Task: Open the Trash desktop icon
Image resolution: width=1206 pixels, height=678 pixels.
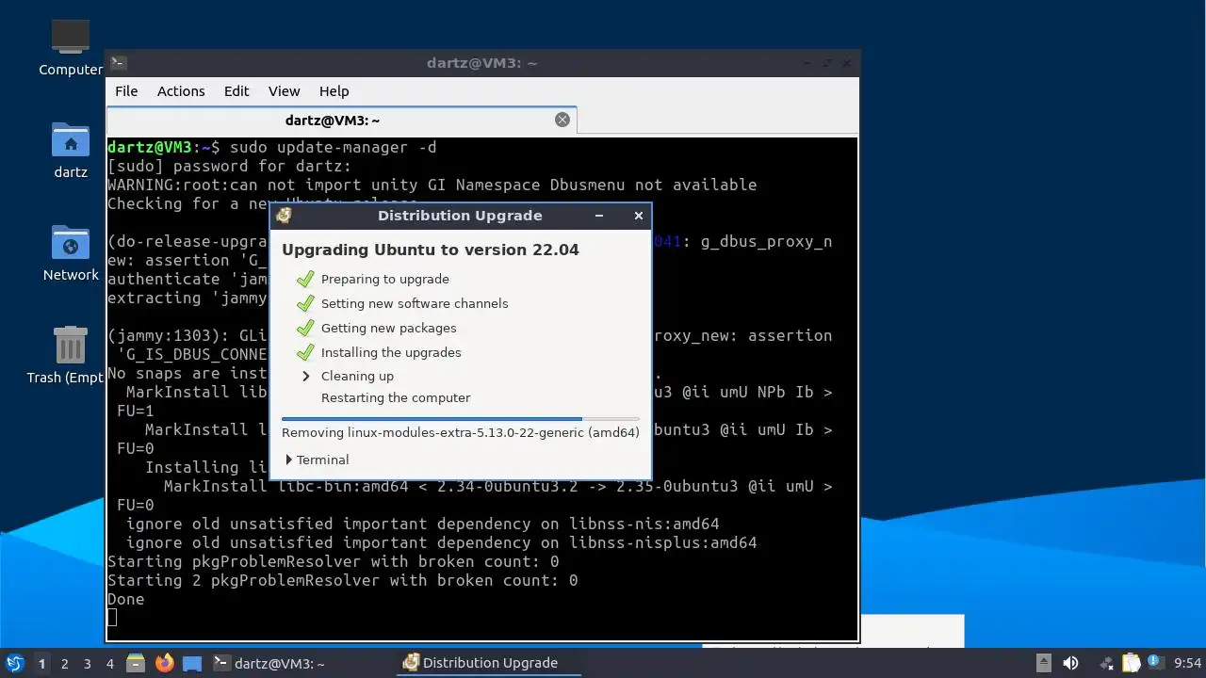Action: coord(71,346)
